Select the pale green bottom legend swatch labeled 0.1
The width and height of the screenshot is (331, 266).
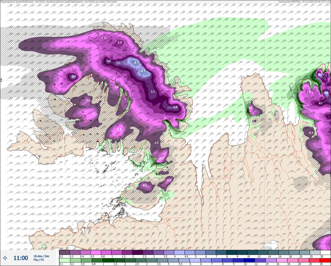(x=64, y=260)
